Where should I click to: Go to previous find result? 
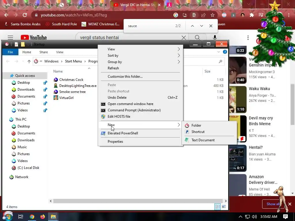192,26
